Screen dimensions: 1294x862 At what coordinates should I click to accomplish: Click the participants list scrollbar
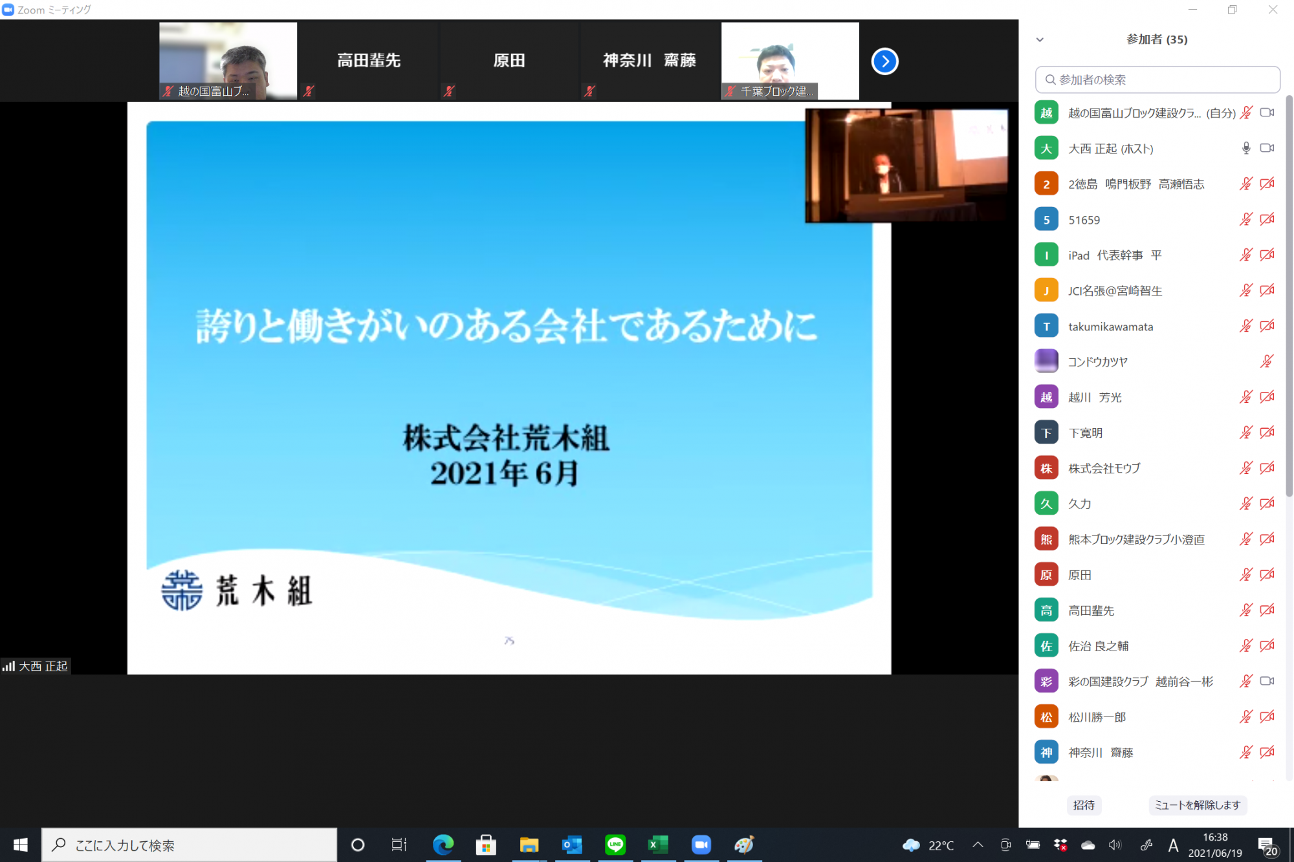coord(1289,297)
